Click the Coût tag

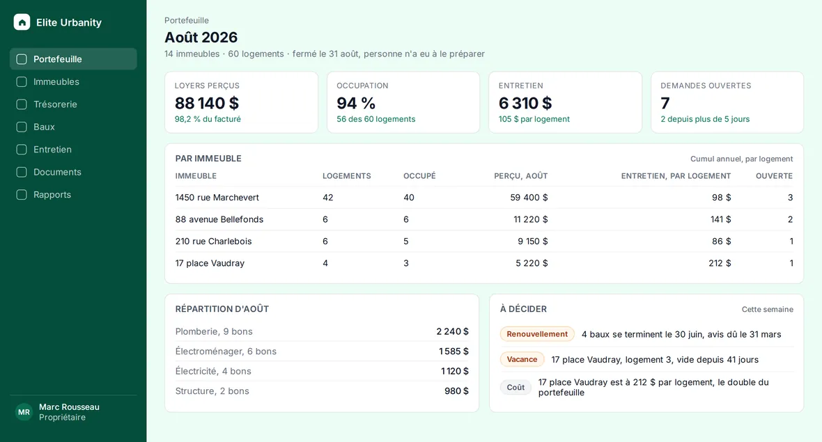[x=515, y=388]
